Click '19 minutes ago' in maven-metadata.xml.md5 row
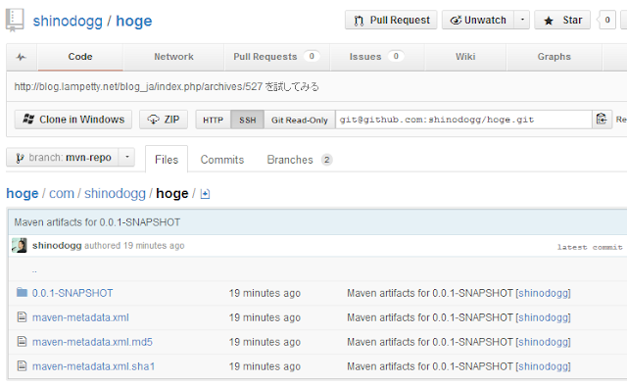This screenshot has width=627, height=386. point(265,342)
